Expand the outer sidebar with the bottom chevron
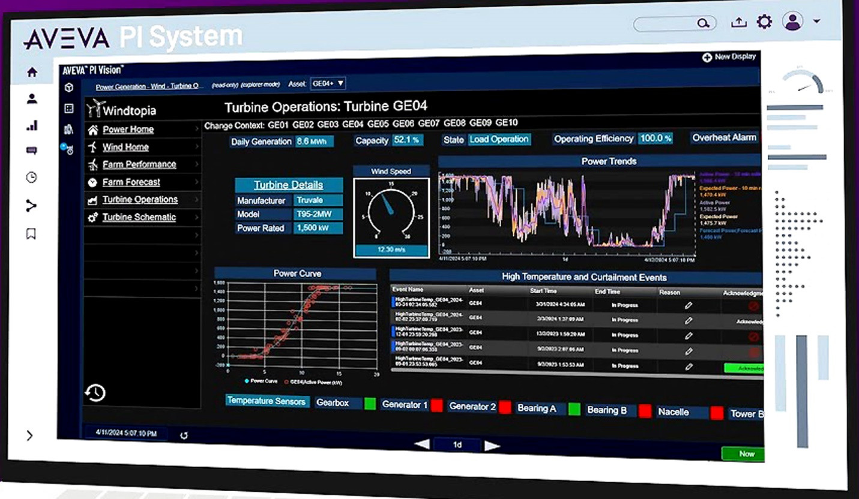The image size is (859, 499). tap(30, 435)
